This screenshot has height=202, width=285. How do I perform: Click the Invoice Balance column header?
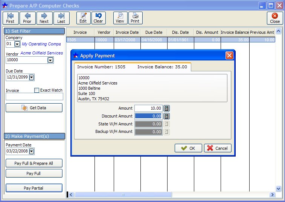(x=235, y=32)
